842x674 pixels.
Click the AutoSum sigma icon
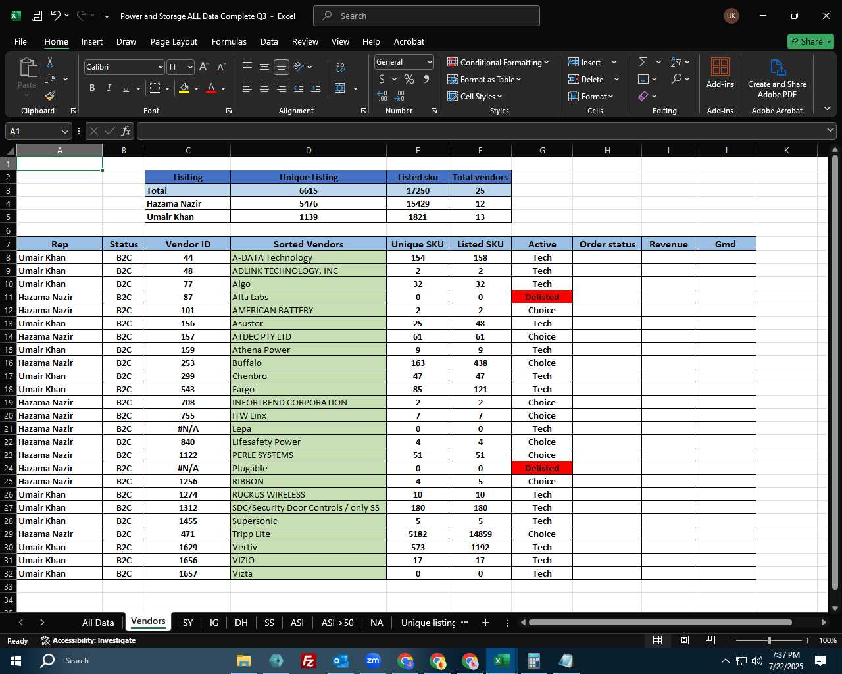tap(643, 62)
